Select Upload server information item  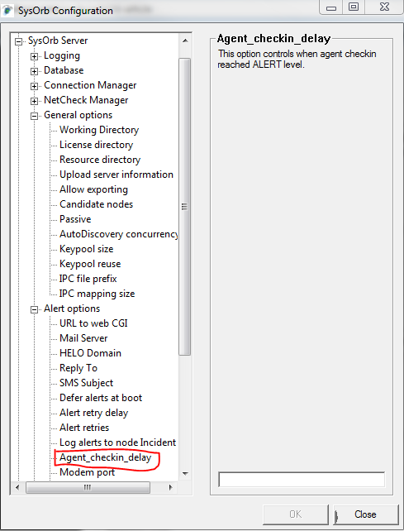point(116,175)
